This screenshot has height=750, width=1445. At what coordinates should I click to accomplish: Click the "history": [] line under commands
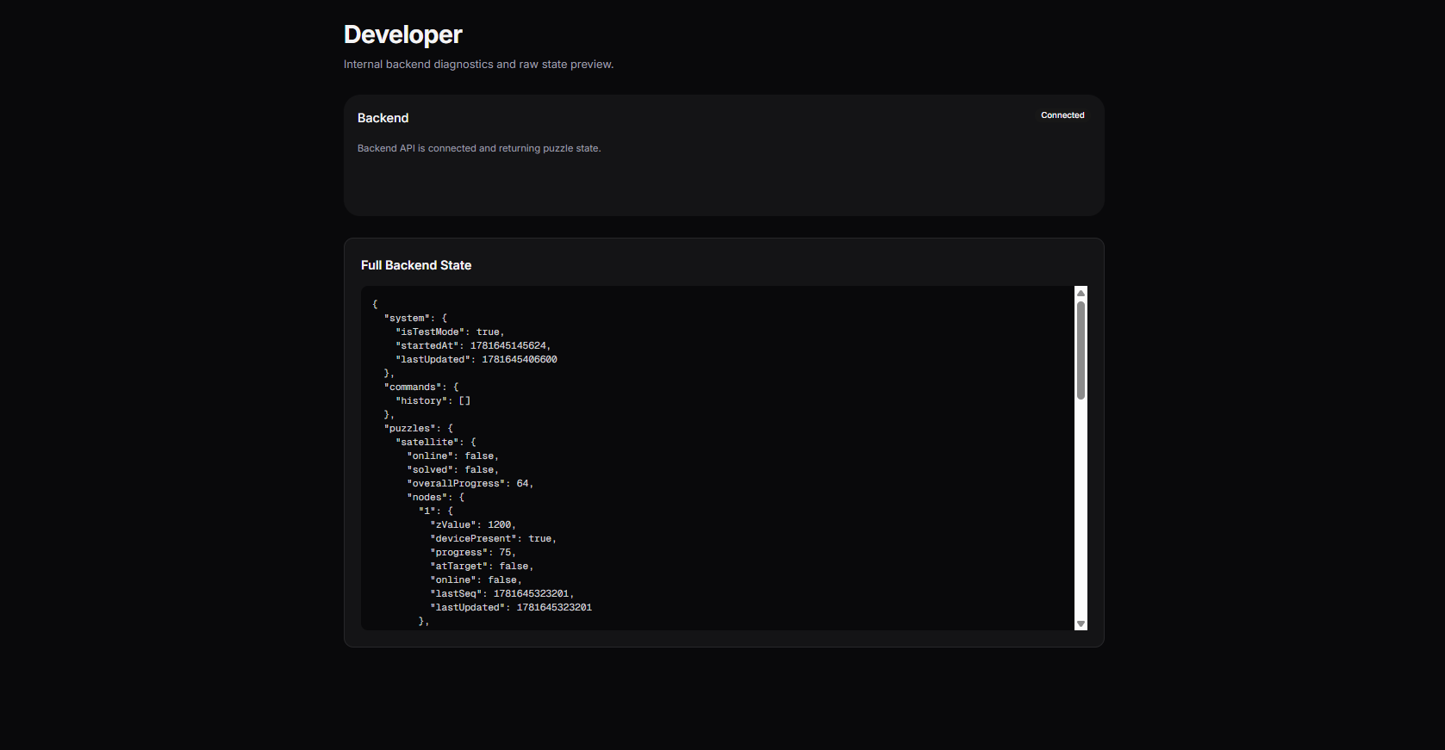click(433, 400)
